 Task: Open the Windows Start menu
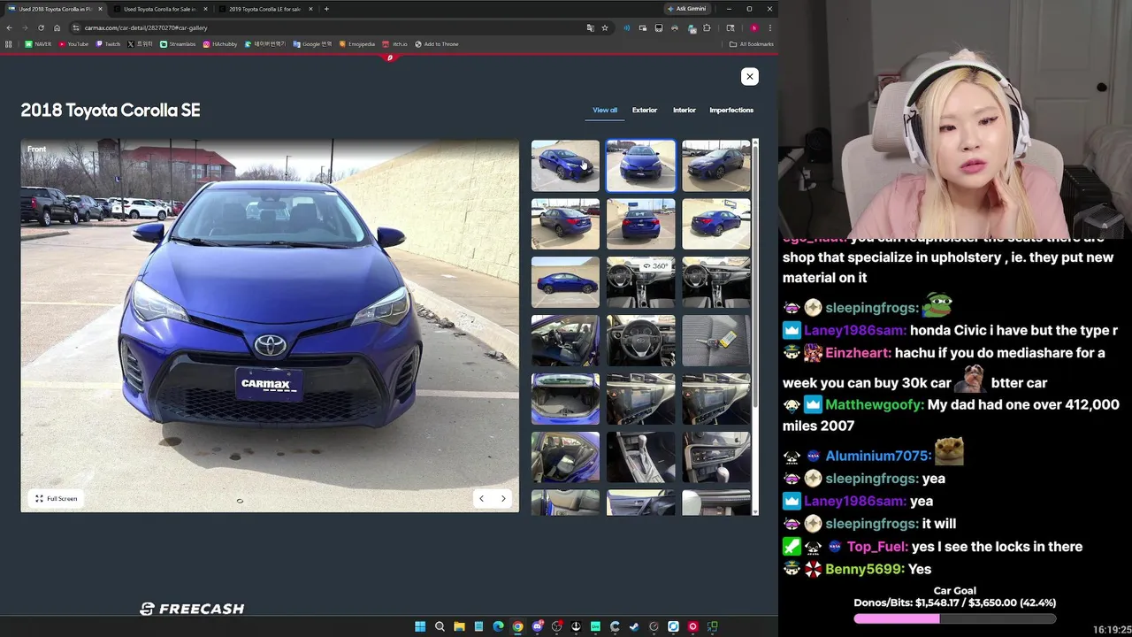pyautogui.click(x=420, y=626)
